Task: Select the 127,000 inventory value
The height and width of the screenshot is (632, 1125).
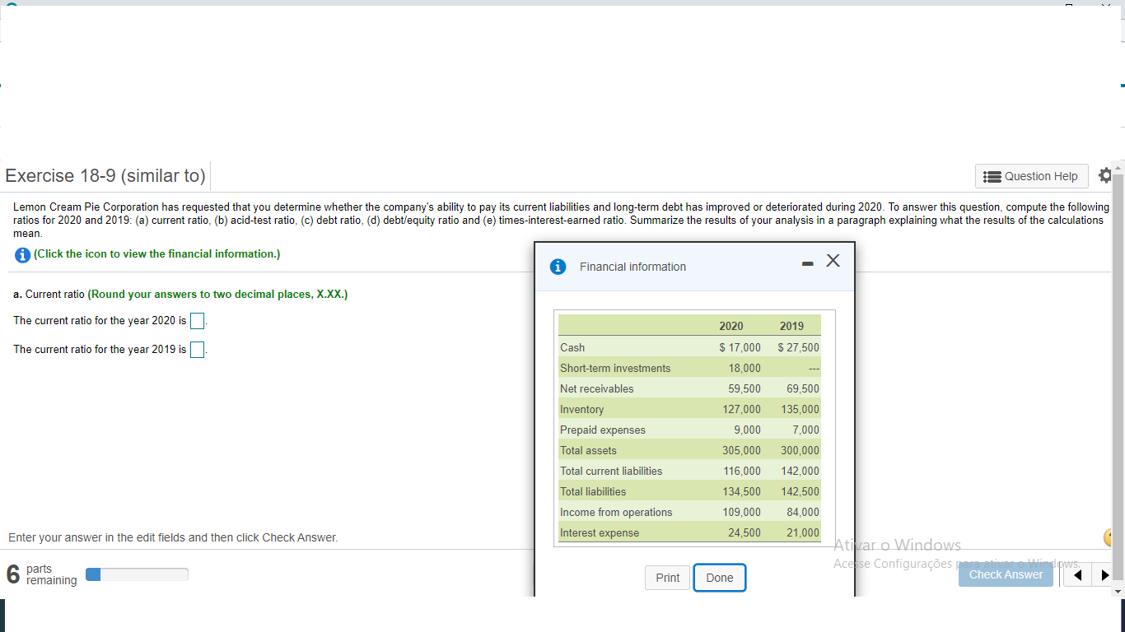Action: 742,409
